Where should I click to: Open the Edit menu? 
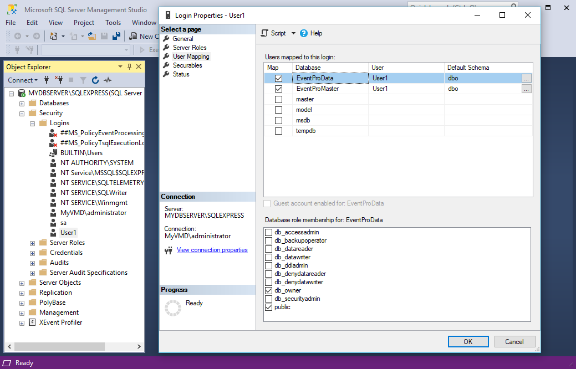point(32,23)
